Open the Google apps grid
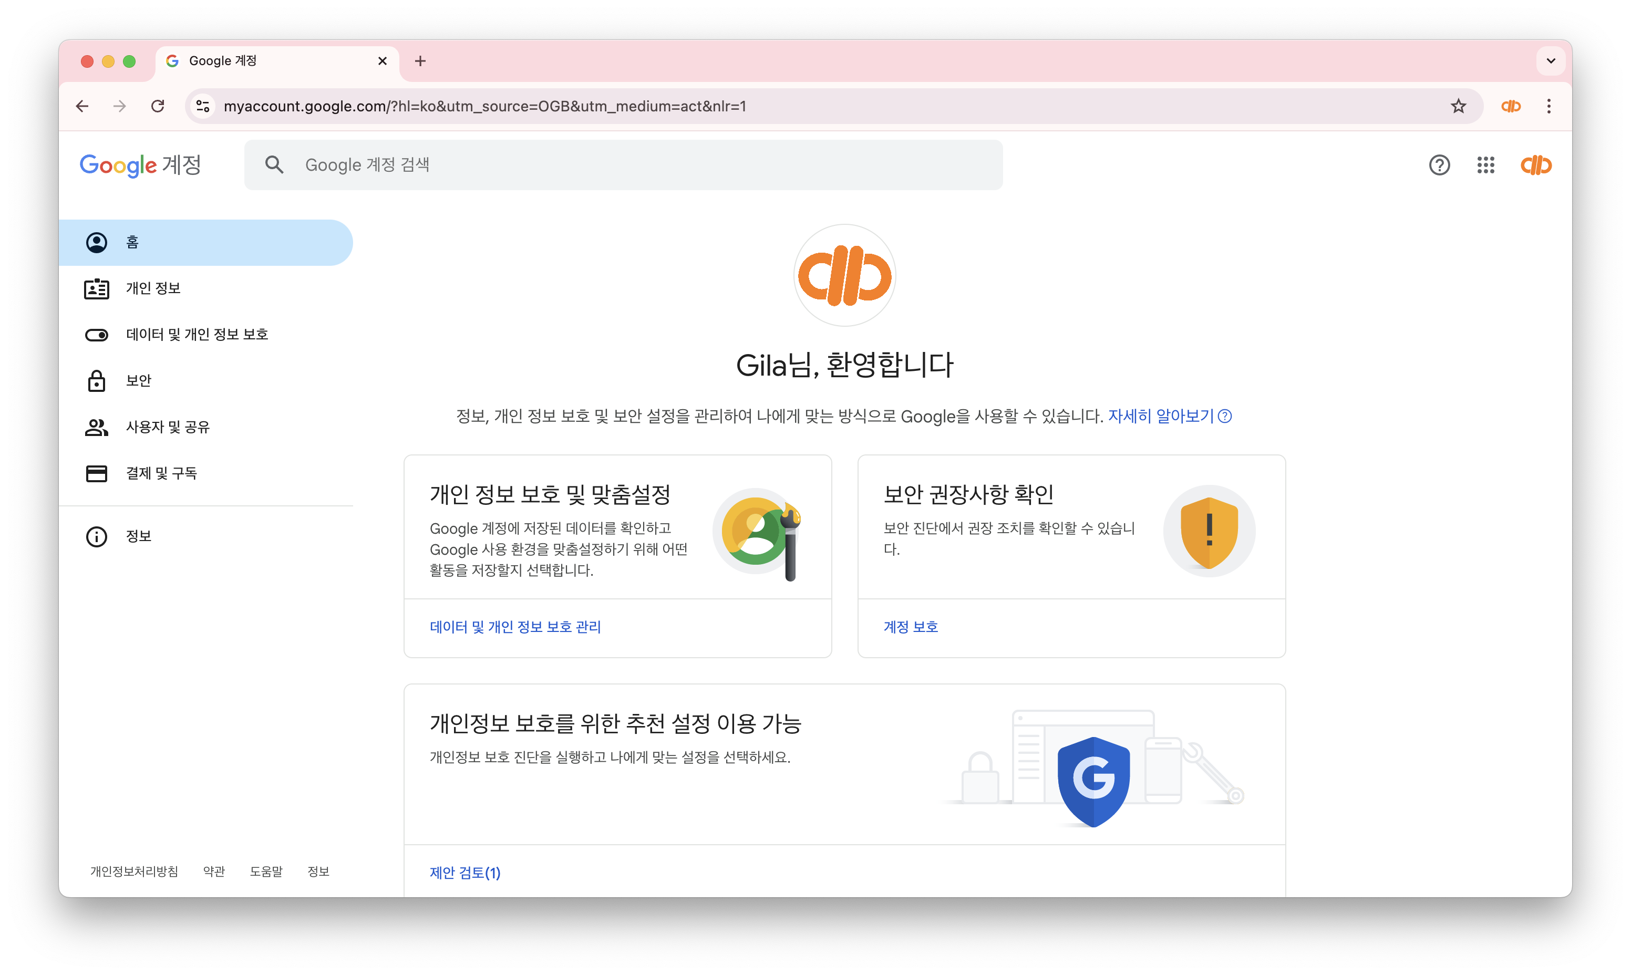 tap(1486, 165)
